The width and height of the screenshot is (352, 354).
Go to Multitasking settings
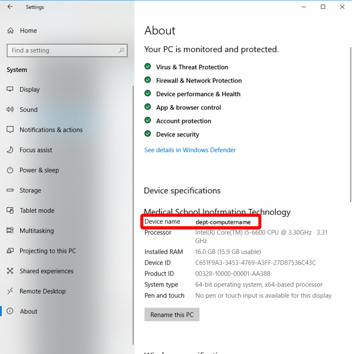[x=36, y=231]
